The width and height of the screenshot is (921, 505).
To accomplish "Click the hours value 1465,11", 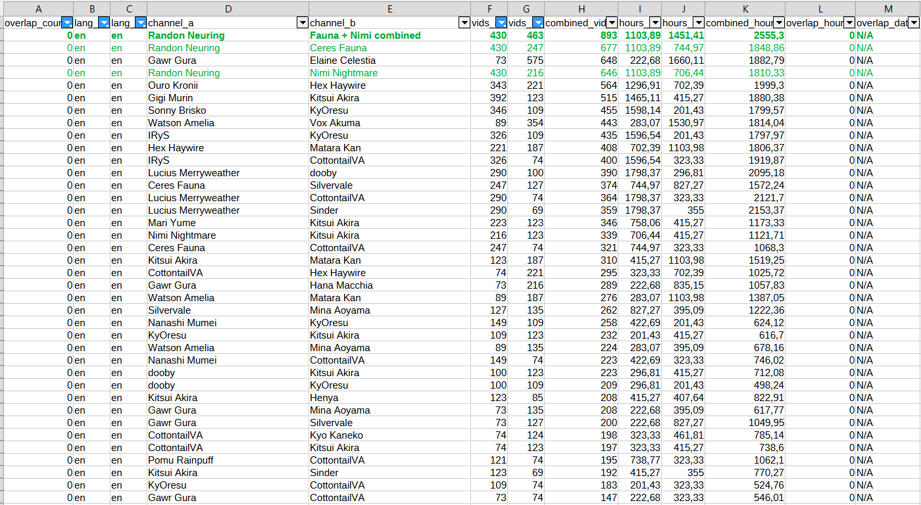I will point(640,98).
